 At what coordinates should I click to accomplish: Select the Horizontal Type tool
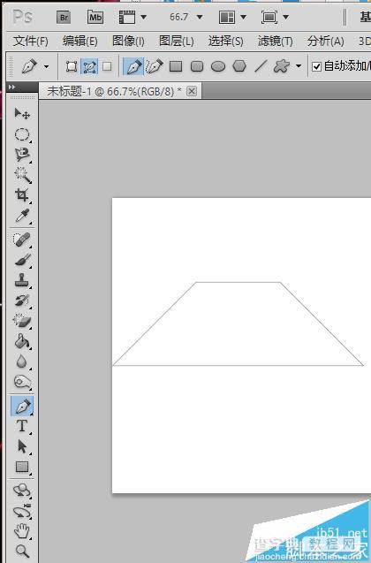pos(22,426)
